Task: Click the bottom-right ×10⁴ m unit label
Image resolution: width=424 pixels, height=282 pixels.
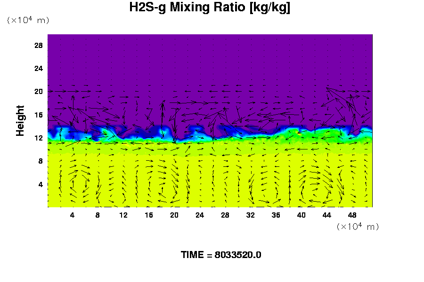Action: pyautogui.click(x=358, y=227)
